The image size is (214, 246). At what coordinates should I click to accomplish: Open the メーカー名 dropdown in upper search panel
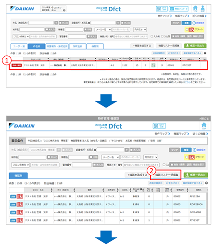click(103, 29)
